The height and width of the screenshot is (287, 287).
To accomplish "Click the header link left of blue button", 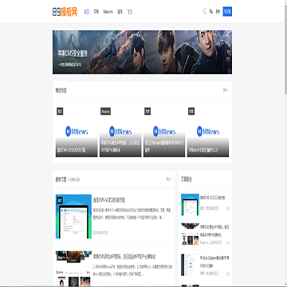I will click(x=218, y=12).
